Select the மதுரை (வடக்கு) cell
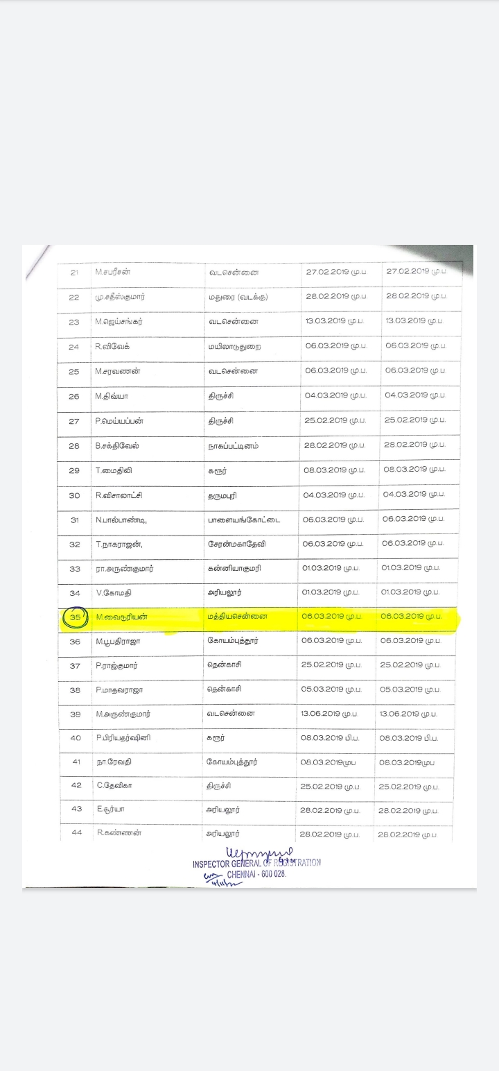 [x=238, y=297]
